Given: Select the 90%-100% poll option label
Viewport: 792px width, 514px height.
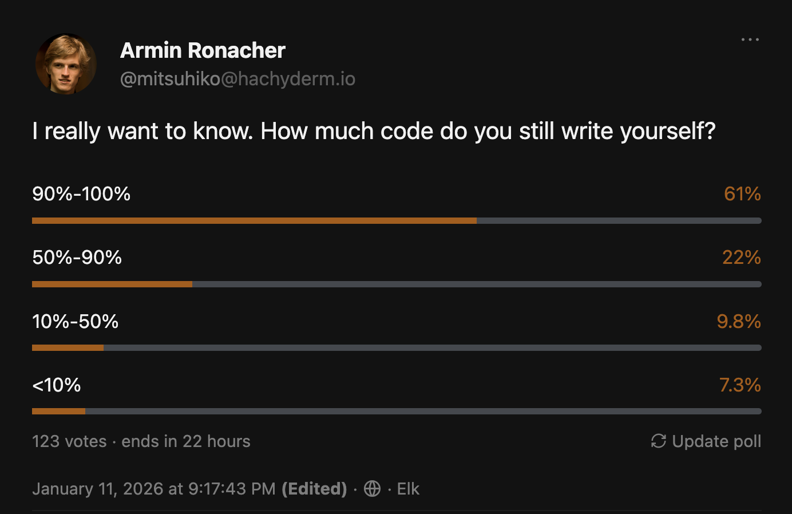Looking at the screenshot, I should pyautogui.click(x=81, y=194).
